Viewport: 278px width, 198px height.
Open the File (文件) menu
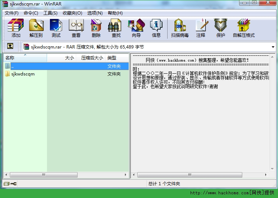pyautogui.click(x=12, y=13)
